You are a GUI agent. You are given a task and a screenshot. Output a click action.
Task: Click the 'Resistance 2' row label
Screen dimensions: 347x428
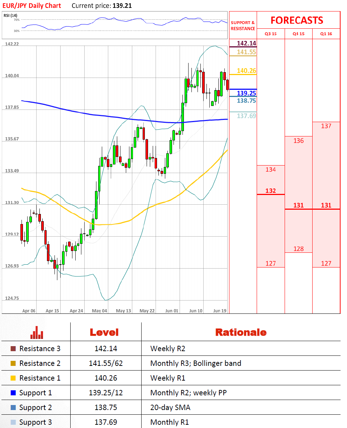tap(40, 363)
